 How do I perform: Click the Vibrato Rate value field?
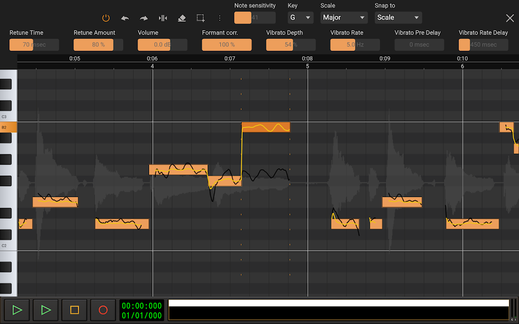355,44
